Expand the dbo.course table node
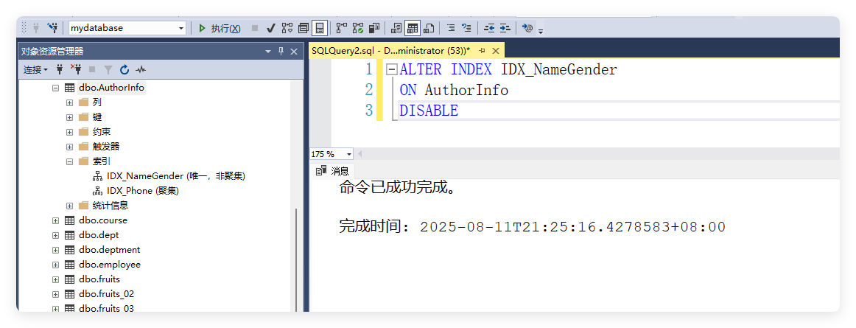 pyautogui.click(x=55, y=220)
